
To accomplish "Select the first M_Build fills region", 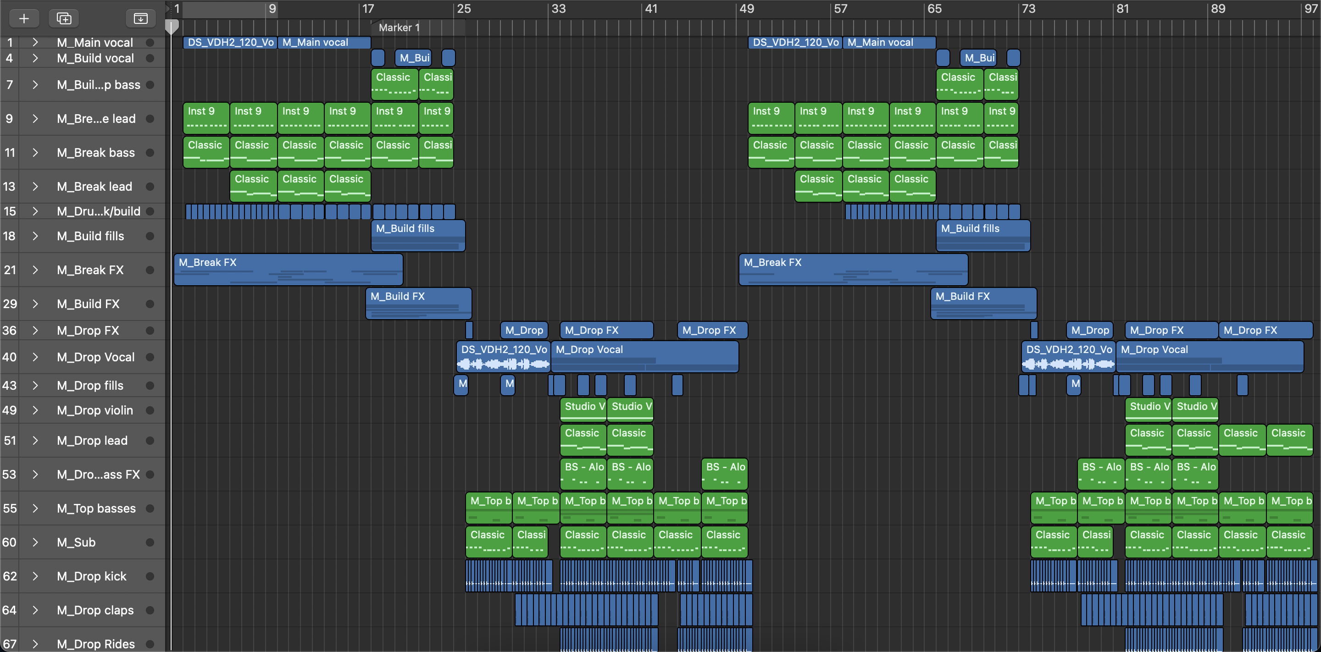I will [417, 235].
